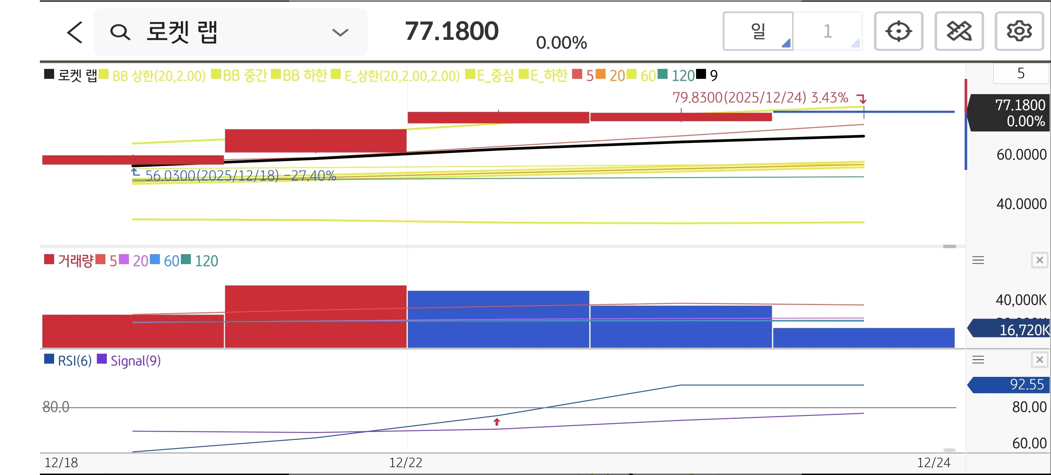The height and width of the screenshot is (475, 1051).
Task: Open volume panel hamburger menu icon
Action: [978, 260]
